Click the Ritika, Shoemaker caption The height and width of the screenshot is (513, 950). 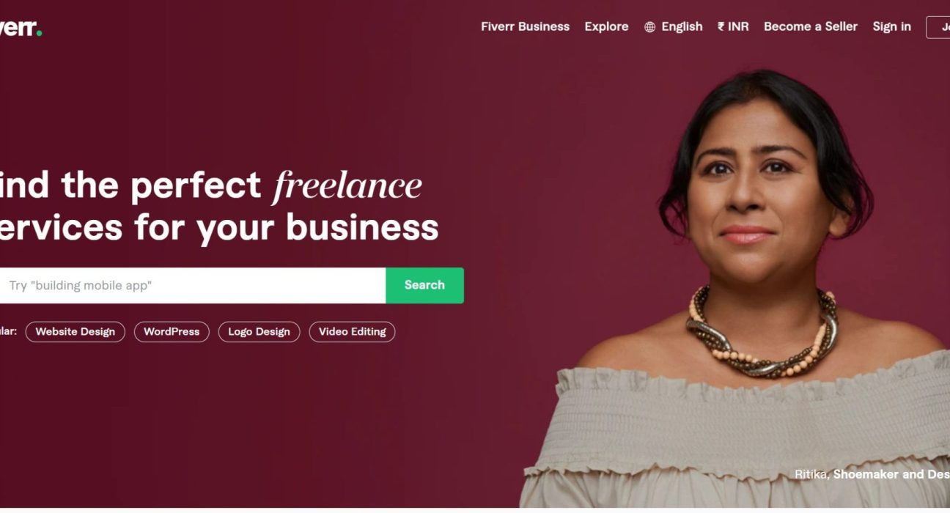coord(872,474)
